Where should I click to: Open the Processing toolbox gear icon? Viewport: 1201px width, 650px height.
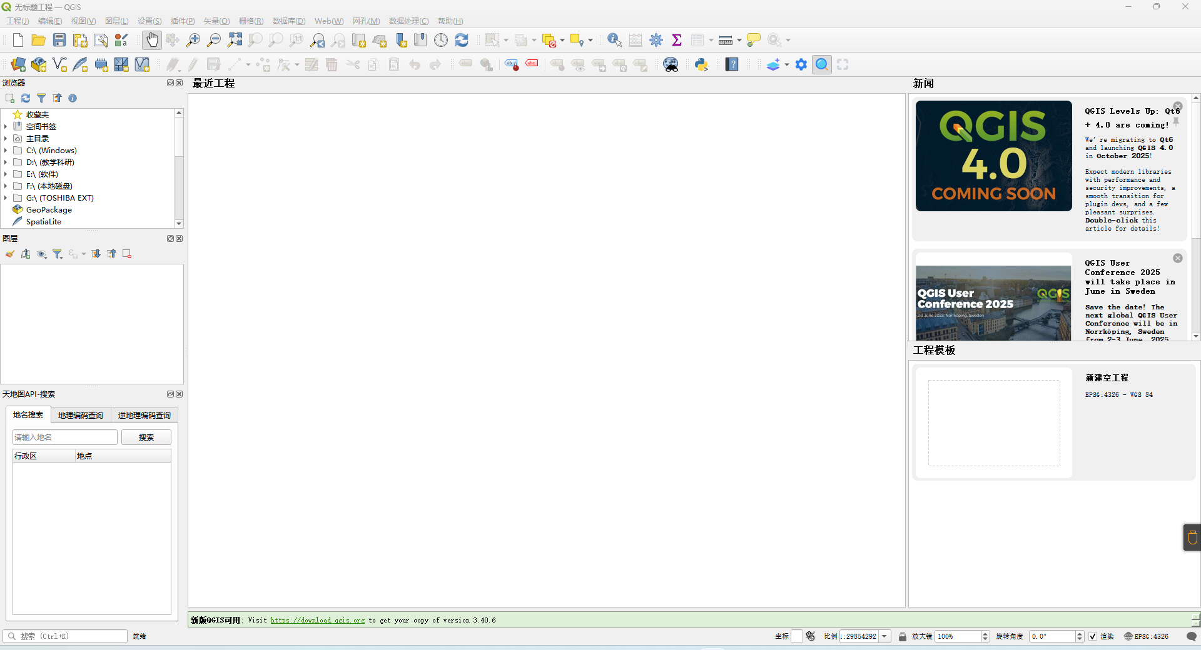pos(656,40)
